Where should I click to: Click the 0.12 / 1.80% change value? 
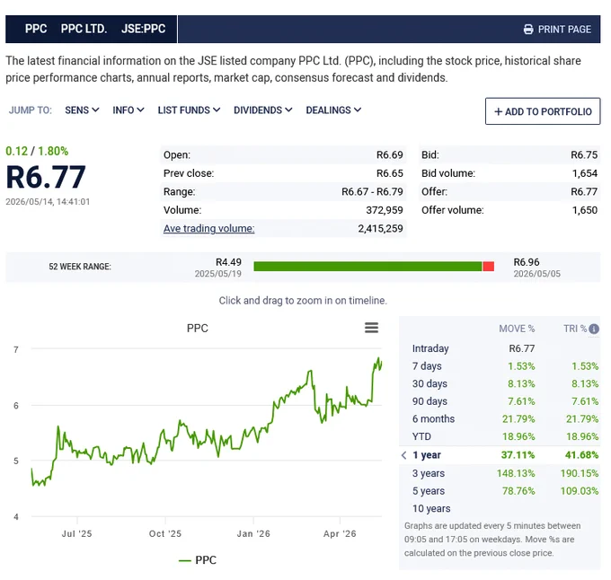pos(37,151)
